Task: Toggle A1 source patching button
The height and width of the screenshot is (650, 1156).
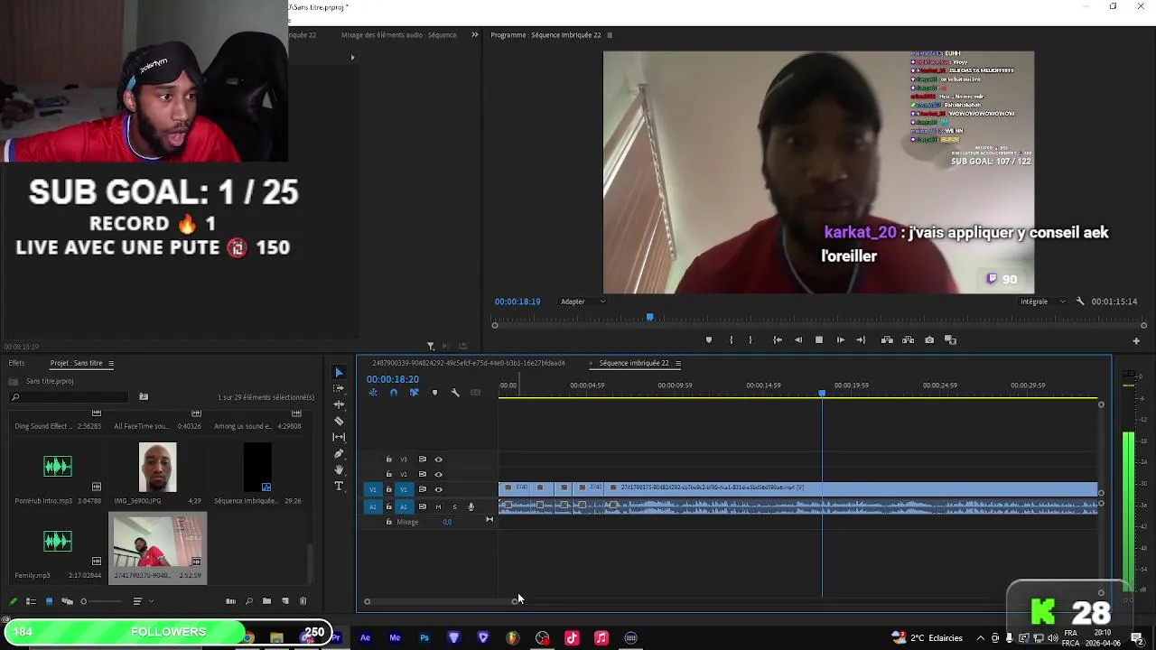Action: click(x=372, y=506)
